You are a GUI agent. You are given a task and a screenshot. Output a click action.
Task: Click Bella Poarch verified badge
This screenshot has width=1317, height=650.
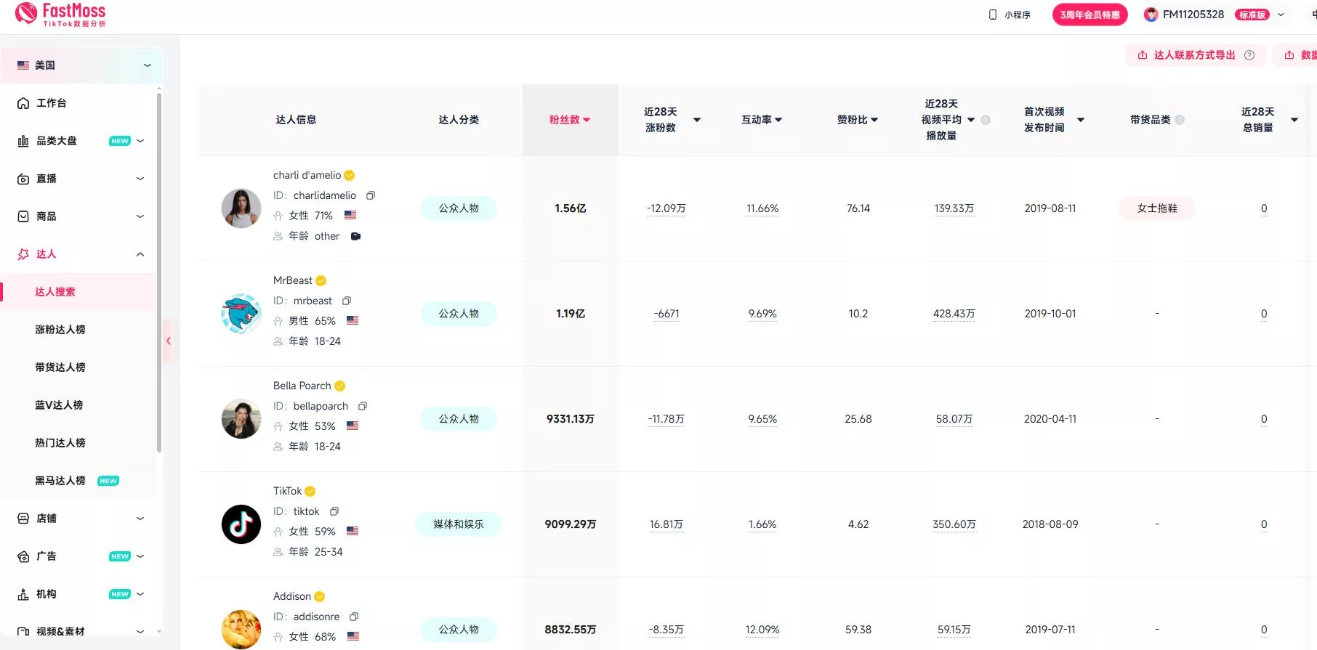[339, 386]
